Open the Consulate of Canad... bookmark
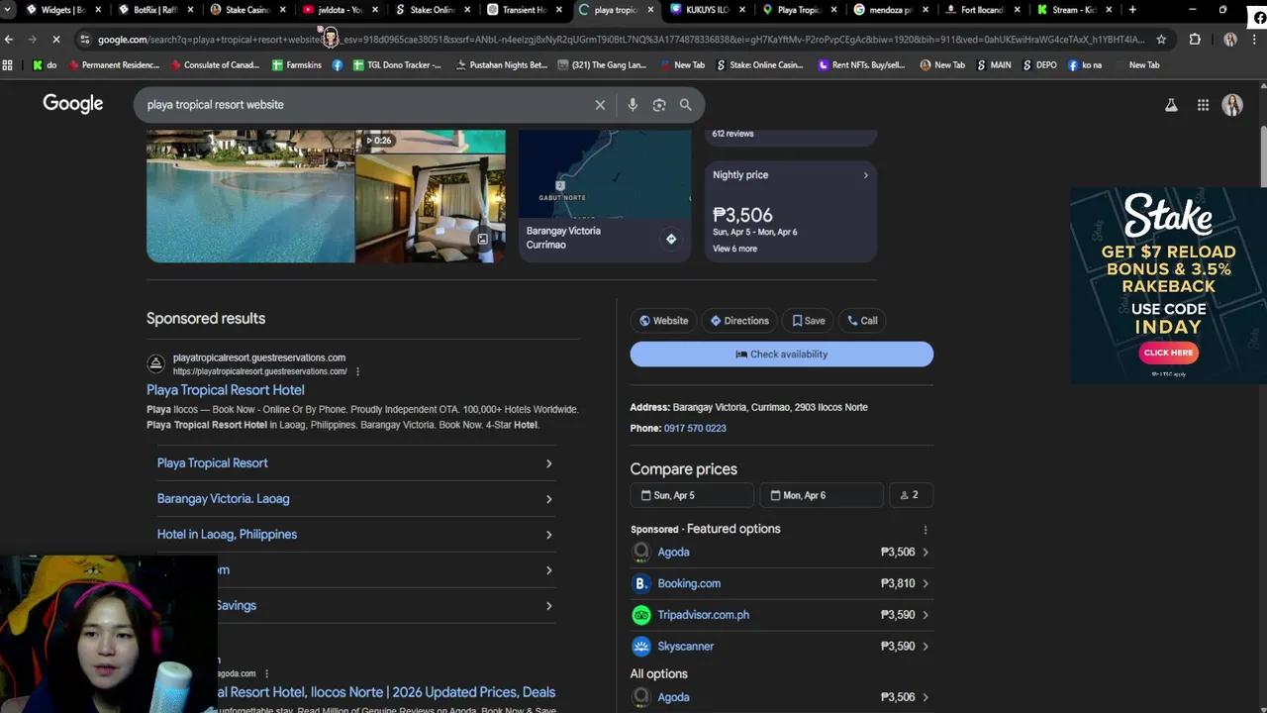Screen dimensions: 1267x713 pyautogui.click(x=215, y=65)
